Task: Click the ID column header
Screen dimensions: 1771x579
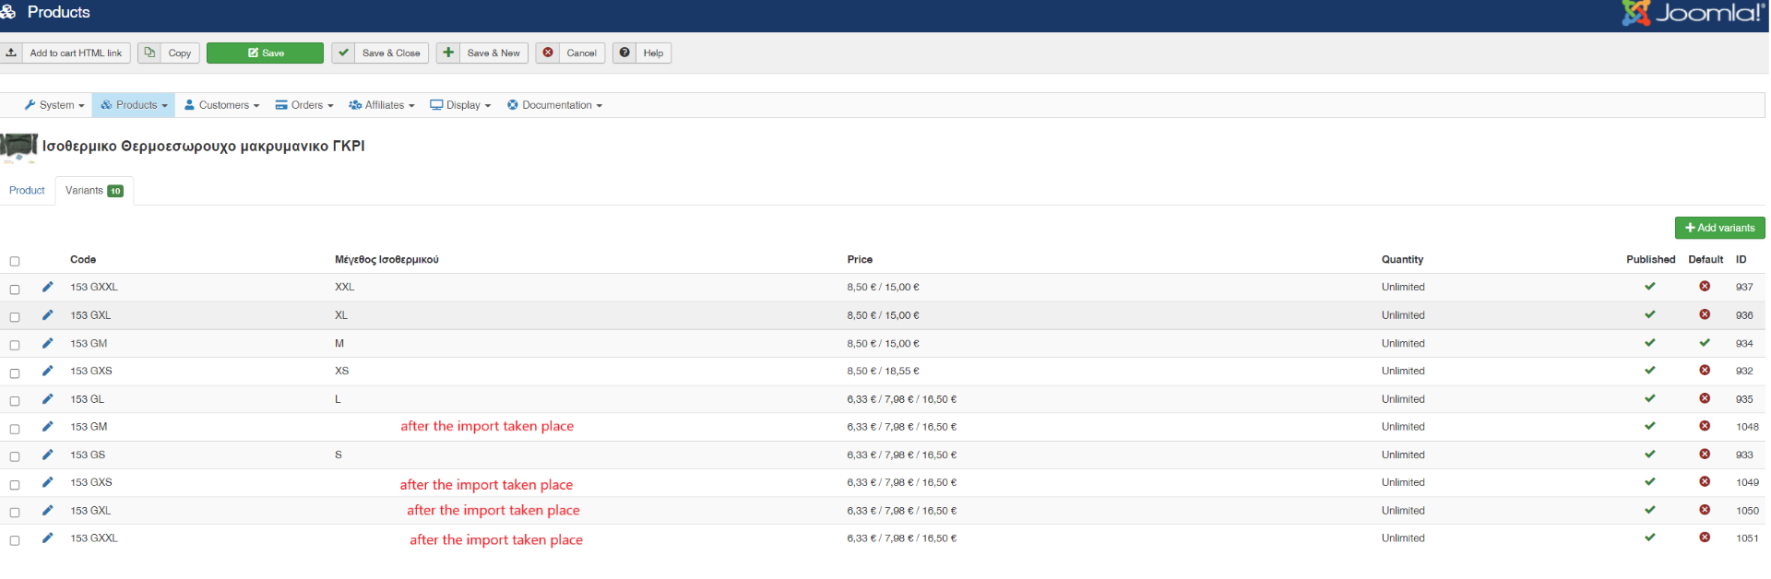Action: tap(1741, 260)
